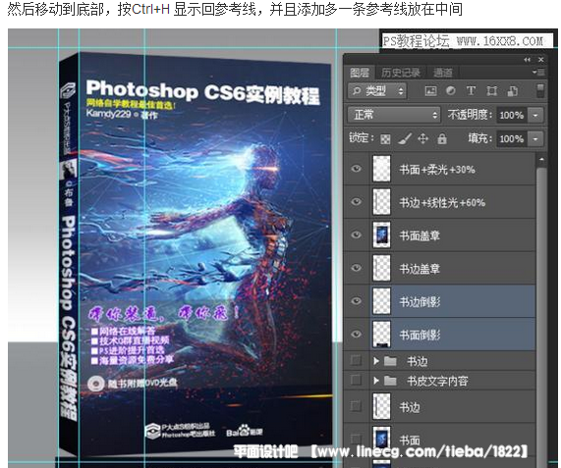This screenshot has width=561, height=468.
Task: Hide the 书边盖章 layer
Action: [x=356, y=268]
